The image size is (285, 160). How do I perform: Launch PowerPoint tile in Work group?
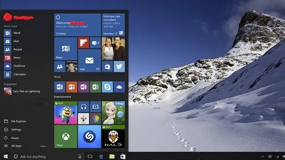point(72,87)
